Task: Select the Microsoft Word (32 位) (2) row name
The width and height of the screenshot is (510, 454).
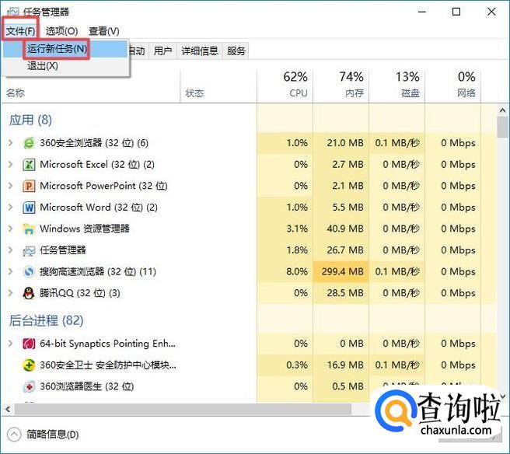Action: click(x=99, y=207)
